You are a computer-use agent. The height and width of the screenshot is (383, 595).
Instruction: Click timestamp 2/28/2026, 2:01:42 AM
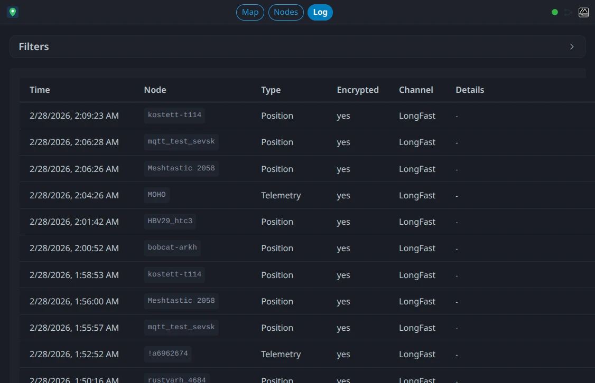click(74, 222)
